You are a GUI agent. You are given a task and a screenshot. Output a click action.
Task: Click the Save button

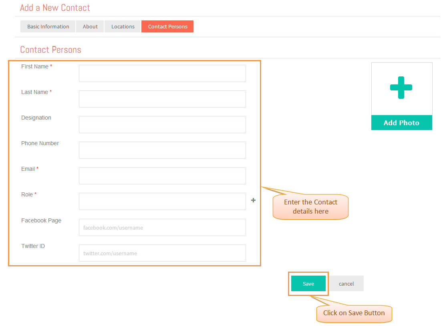point(308,284)
